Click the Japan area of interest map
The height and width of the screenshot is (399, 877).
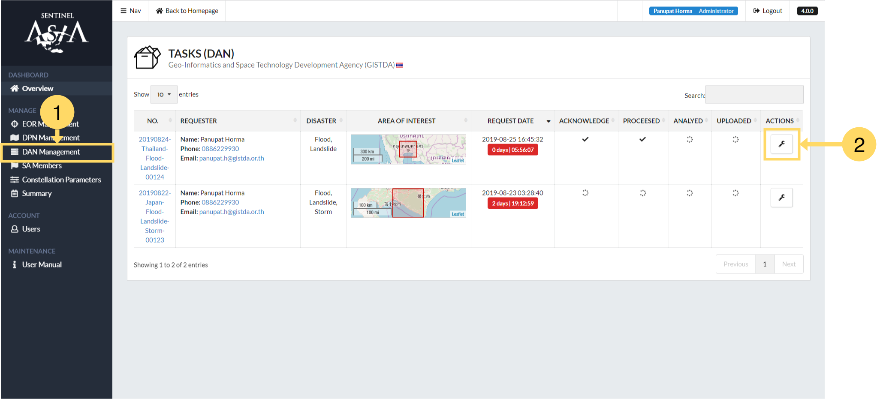tap(408, 203)
